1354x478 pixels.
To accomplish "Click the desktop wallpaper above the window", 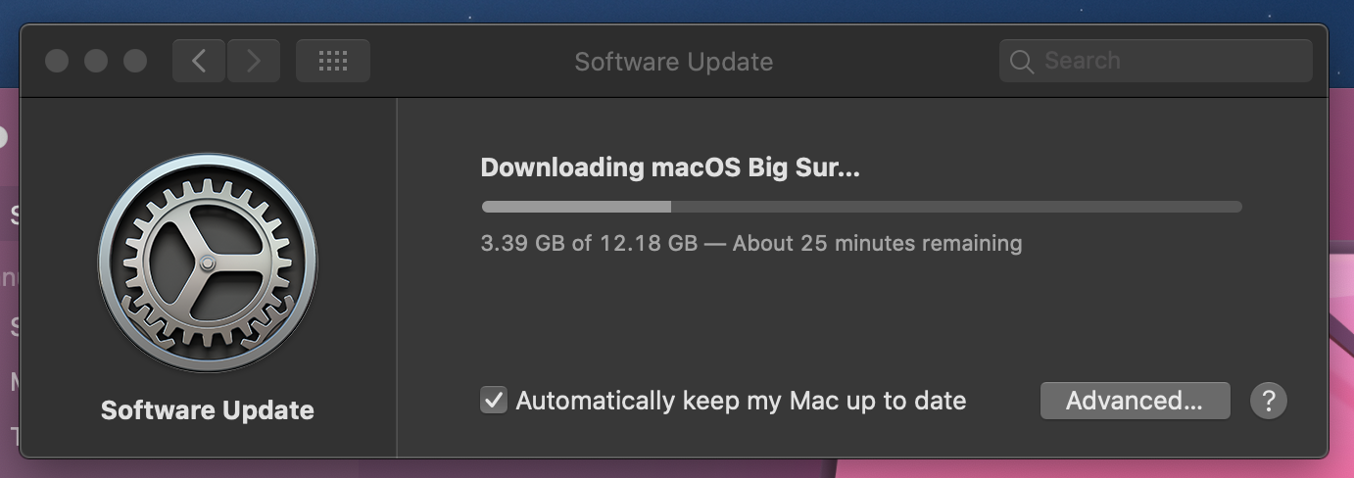I will point(686,10).
